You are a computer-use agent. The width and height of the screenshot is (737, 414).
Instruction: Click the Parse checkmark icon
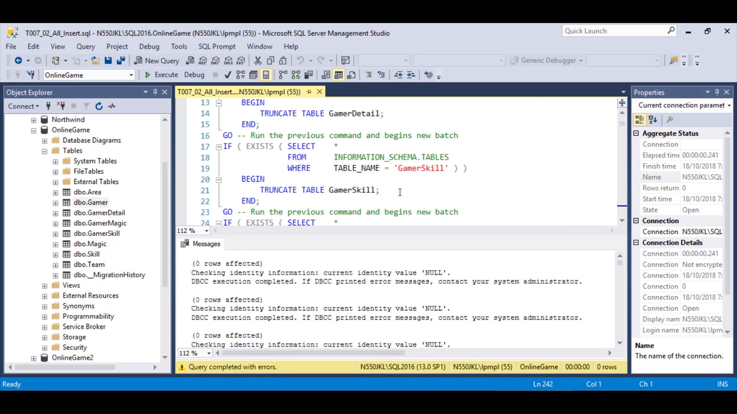click(x=228, y=75)
